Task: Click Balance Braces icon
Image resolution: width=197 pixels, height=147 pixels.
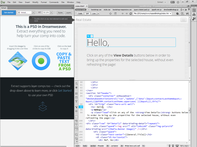Action: pyautogui.click(x=77, y=111)
